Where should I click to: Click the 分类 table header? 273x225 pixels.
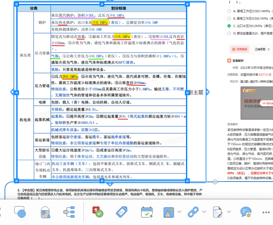34,8
